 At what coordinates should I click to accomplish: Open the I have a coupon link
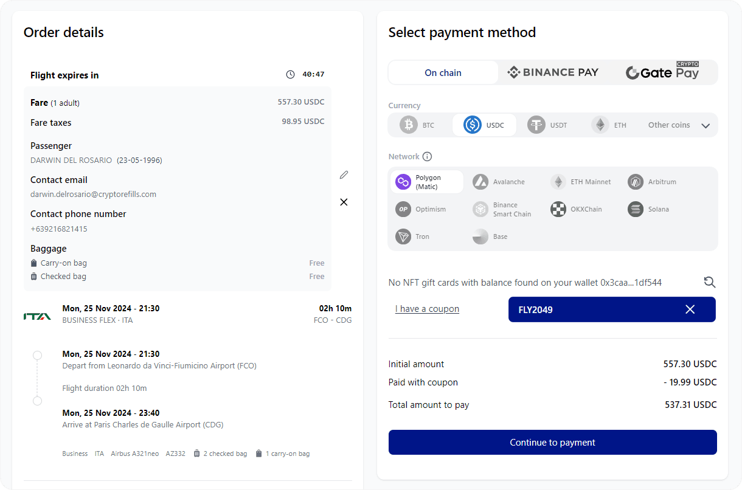427,309
